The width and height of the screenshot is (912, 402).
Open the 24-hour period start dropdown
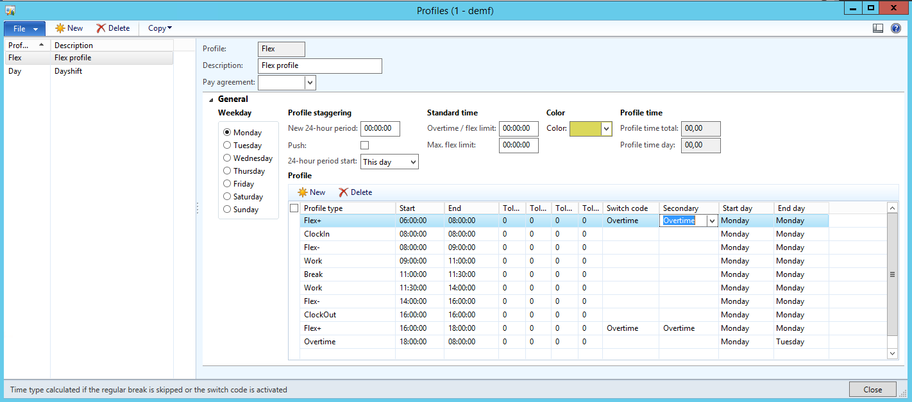pos(412,162)
